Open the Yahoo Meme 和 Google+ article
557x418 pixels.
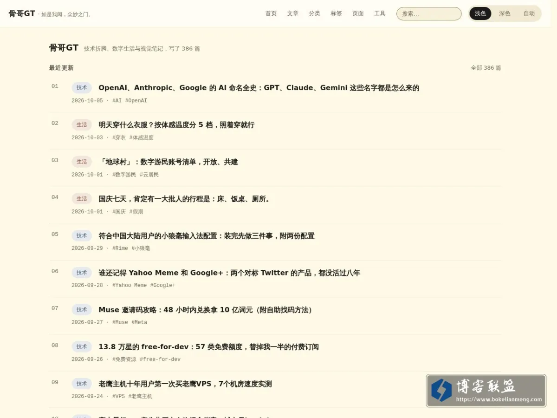tap(229, 273)
